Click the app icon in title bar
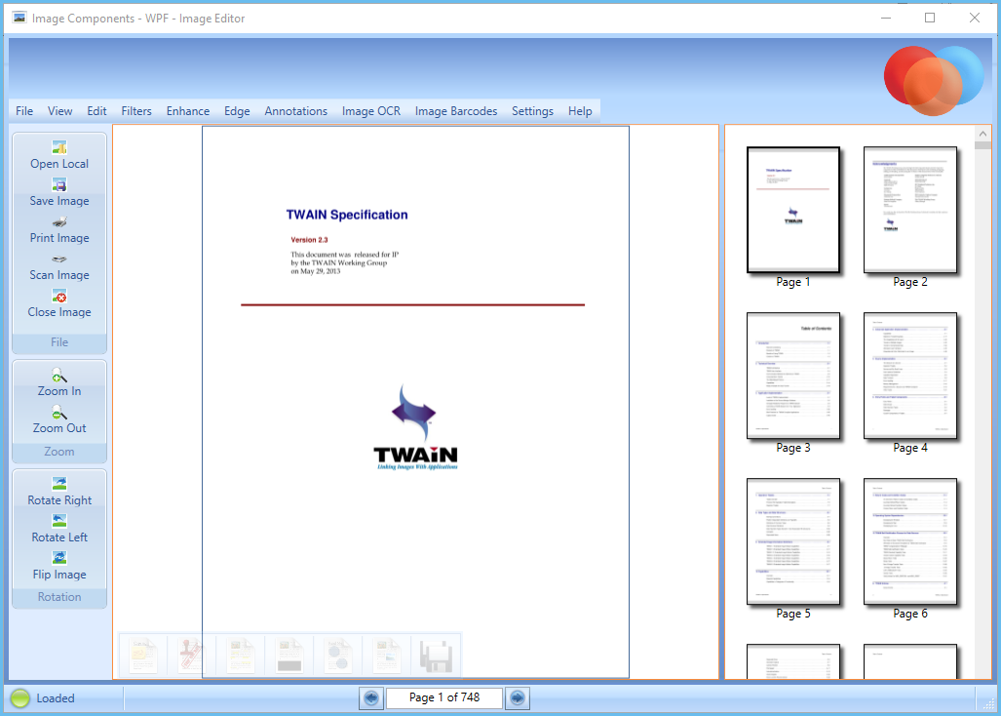Screen dimensions: 1001x716 pyautogui.click(x=19, y=18)
